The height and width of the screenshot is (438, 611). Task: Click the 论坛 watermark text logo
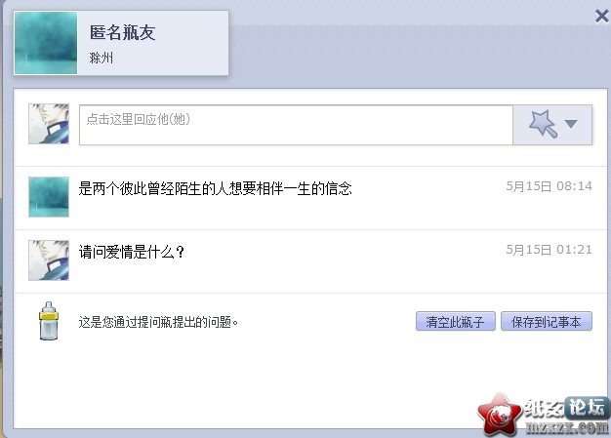tap(587, 408)
